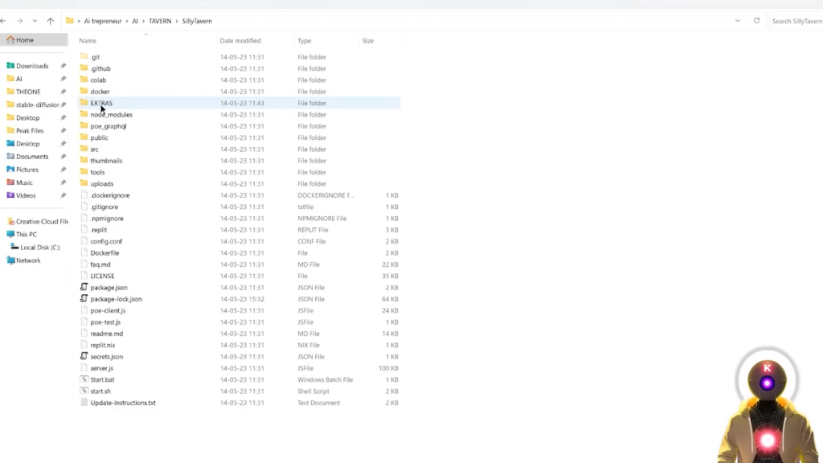Screen dimensions: 823x463
Task: Select the EXTRAS folder
Action: (x=239, y=103)
